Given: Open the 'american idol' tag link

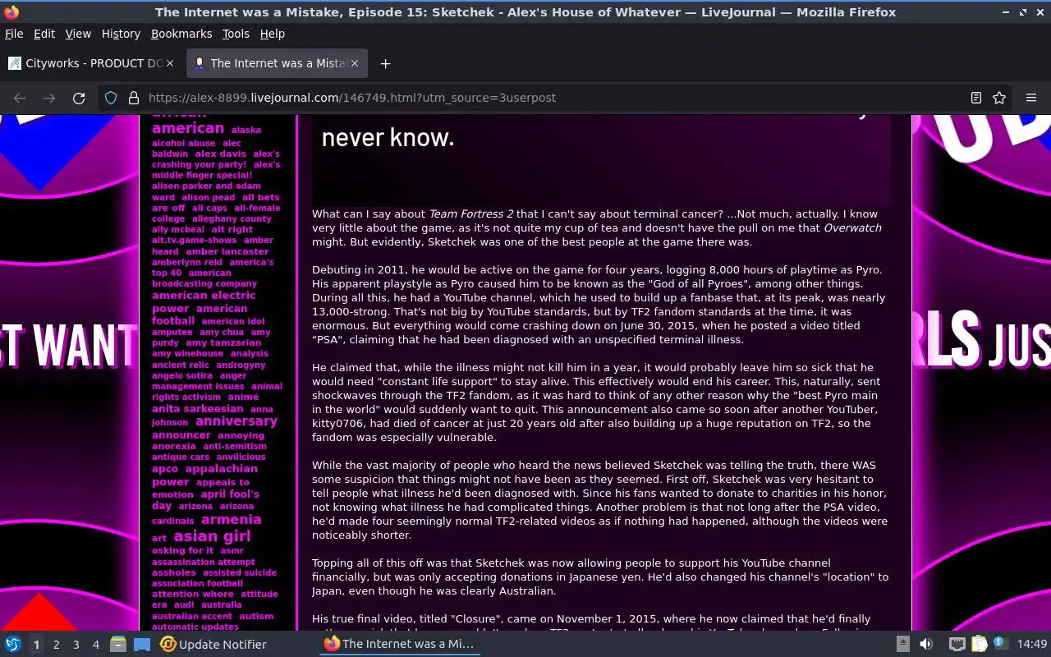Looking at the screenshot, I should click(233, 322).
